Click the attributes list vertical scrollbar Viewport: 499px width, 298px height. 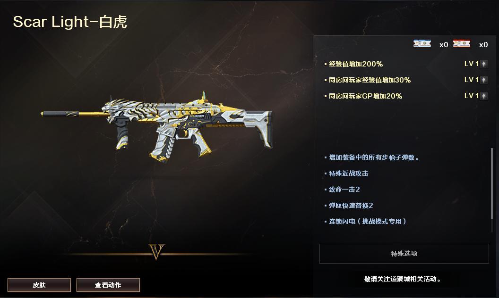tap(492, 183)
